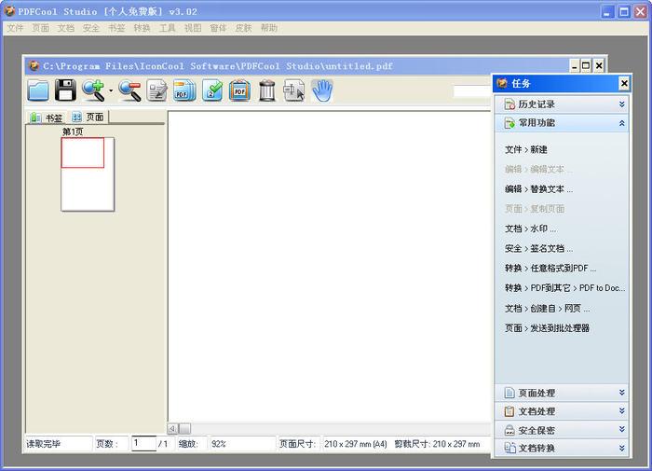
Task: Click the PDFCool Studio app title icon
Action: pos(9,11)
